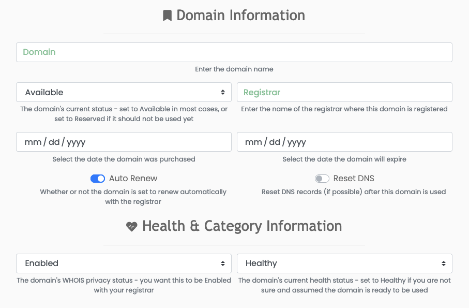Click the Health & Category Information heading

point(242,226)
